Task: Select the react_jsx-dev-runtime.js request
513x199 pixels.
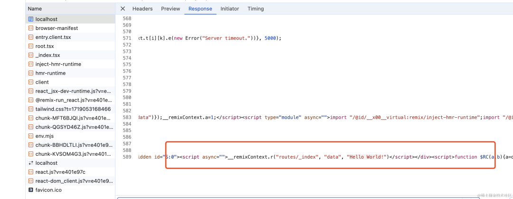Action: click(x=70, y=91)
